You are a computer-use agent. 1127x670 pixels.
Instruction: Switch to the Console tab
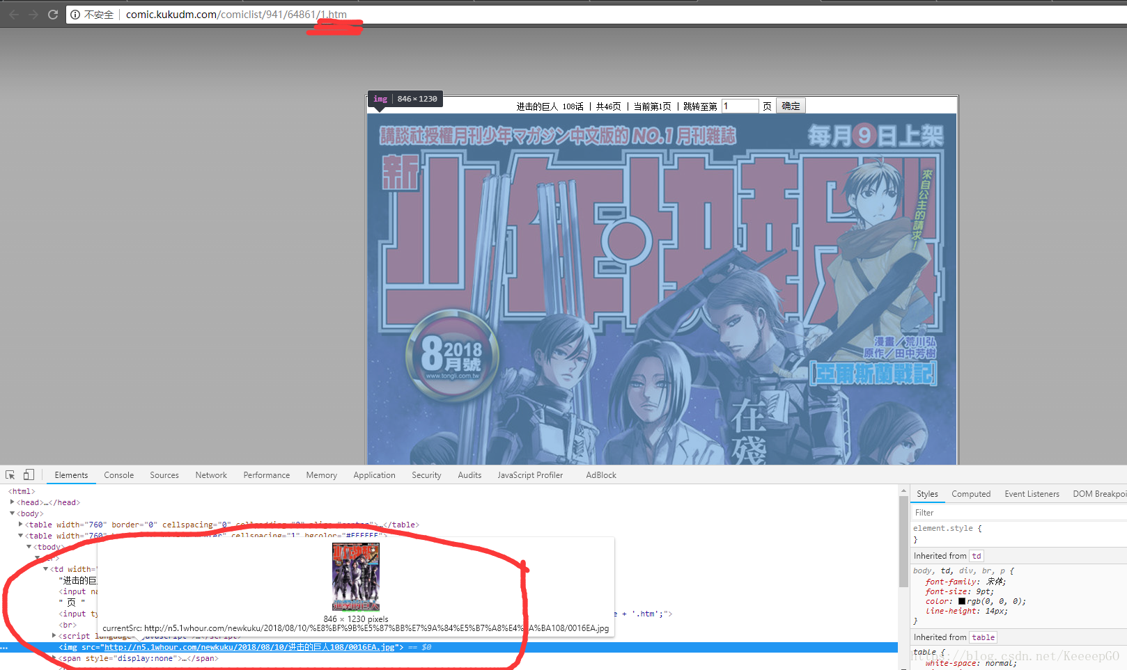119,475
